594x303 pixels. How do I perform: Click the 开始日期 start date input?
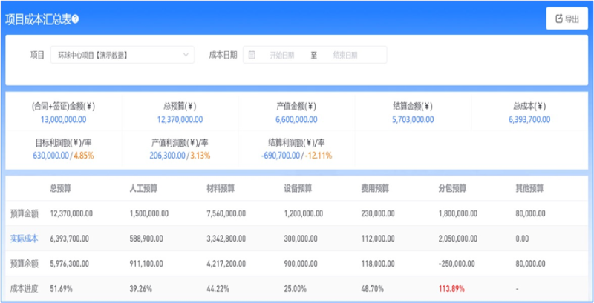point(281,55)
